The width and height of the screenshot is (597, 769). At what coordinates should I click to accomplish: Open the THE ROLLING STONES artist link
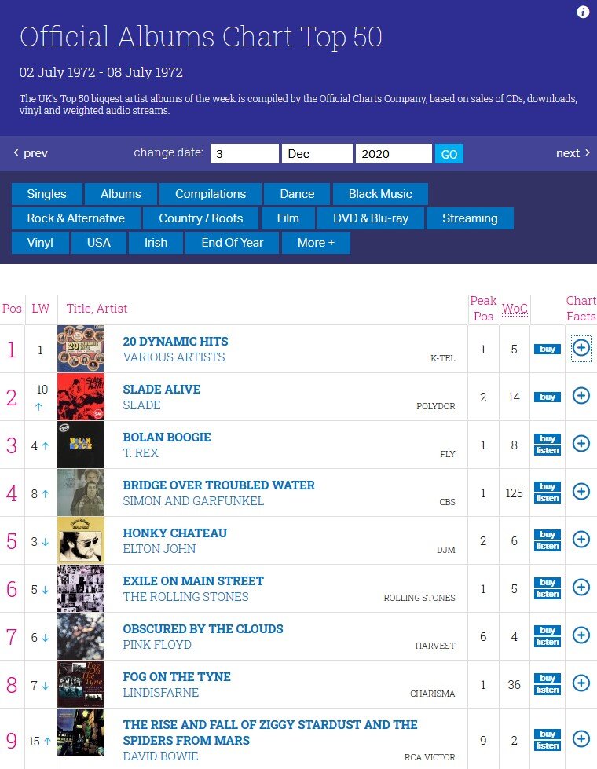point(185,597)
